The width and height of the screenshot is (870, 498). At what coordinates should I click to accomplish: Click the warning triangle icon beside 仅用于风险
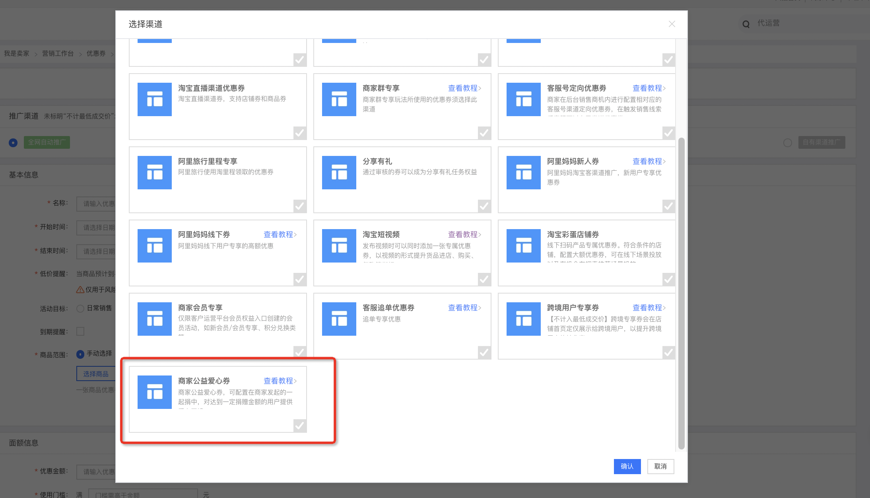click(x=80, y=290)
